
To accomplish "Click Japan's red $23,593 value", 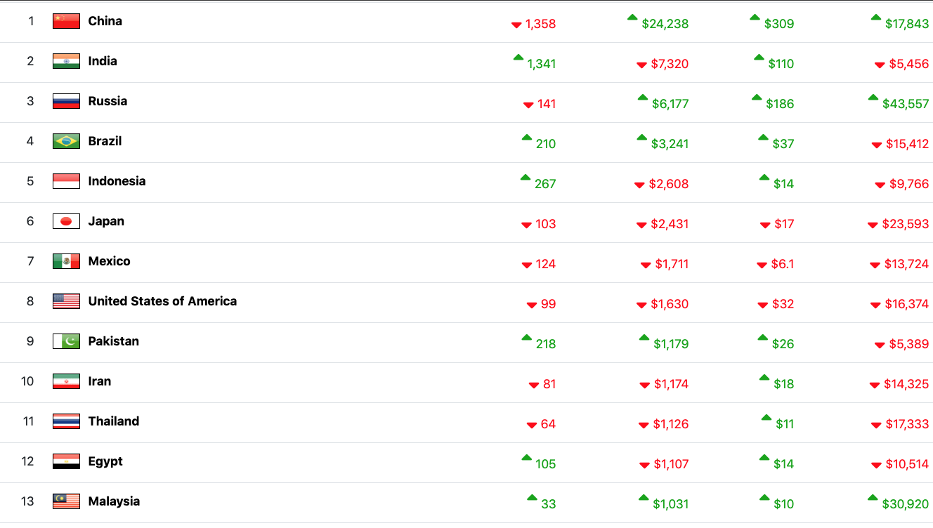I will click(x=906, y=224).
